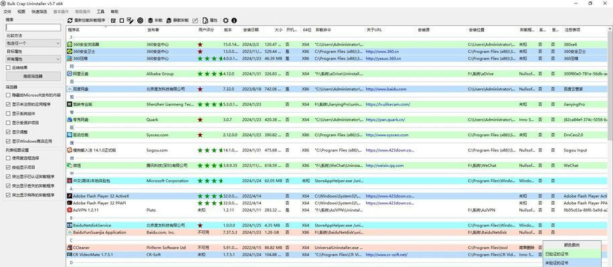Select the 阿里云盘 app icon
Viewport: 613px width, 267px height.
pos(70,73)
